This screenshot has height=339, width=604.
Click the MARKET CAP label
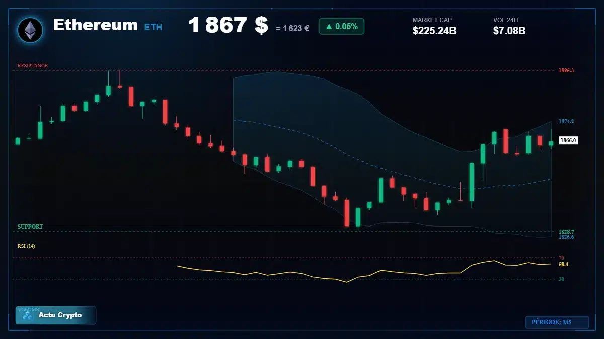point(432,20)
